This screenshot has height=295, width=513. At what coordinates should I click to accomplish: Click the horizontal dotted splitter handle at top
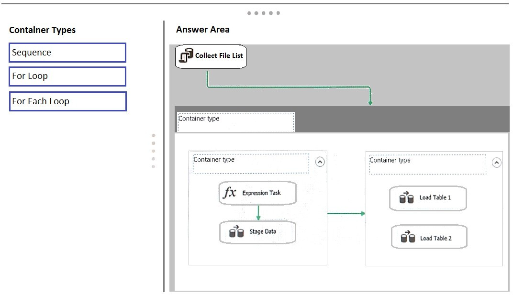[263, 13]
